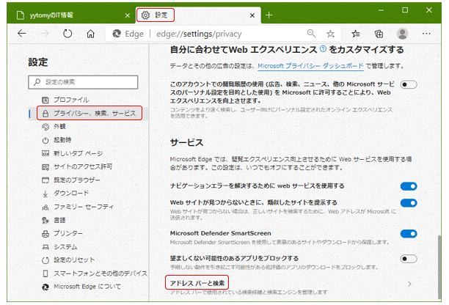
Task: Expand the アドレス バーと検索 chevron
Action: (409, 283)
